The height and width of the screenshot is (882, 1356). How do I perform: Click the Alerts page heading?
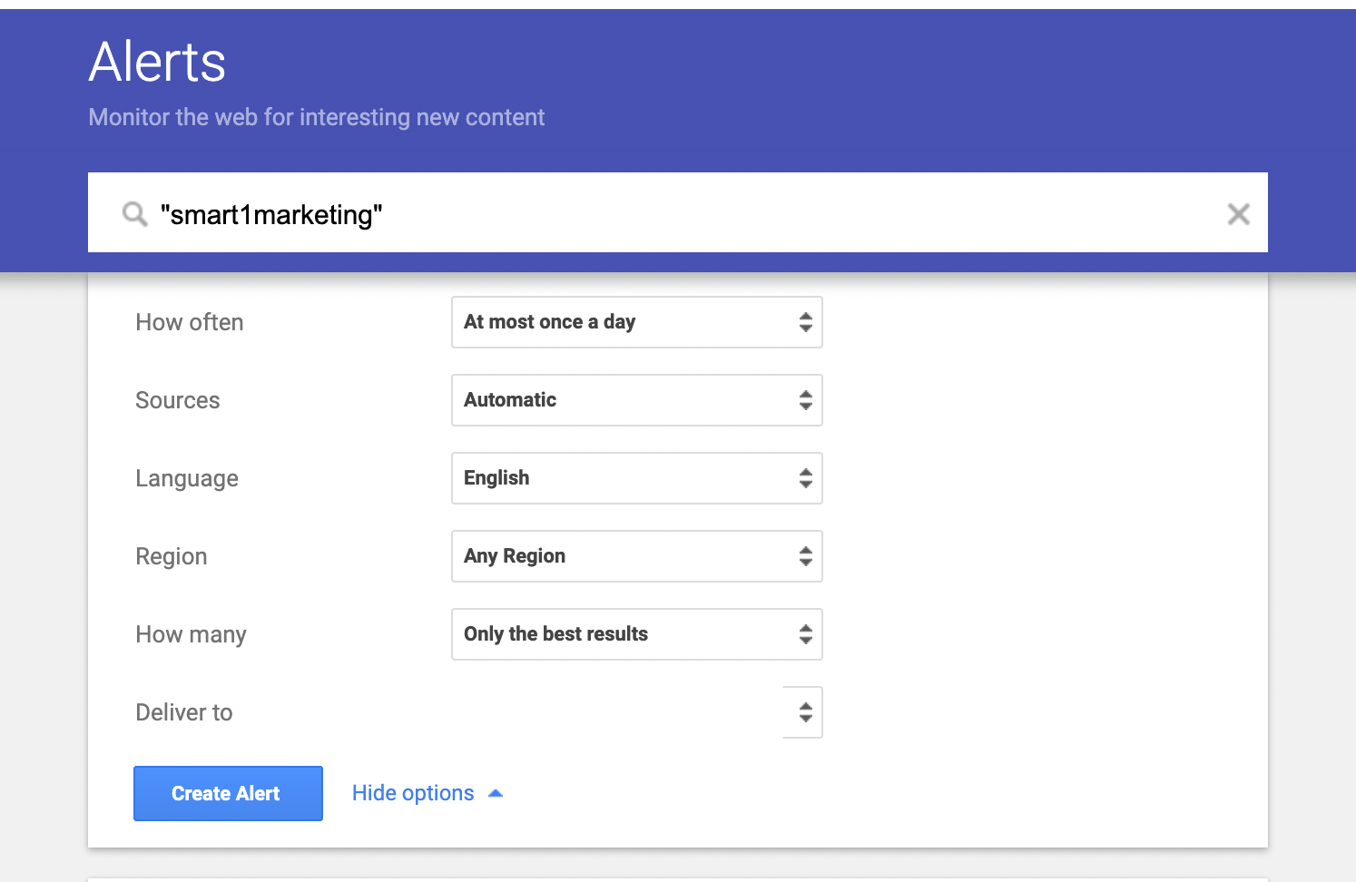[x=157, y=62]
